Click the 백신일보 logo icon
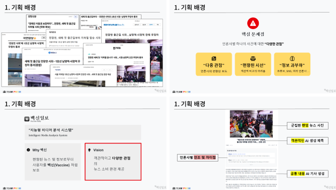 point(27,119)
